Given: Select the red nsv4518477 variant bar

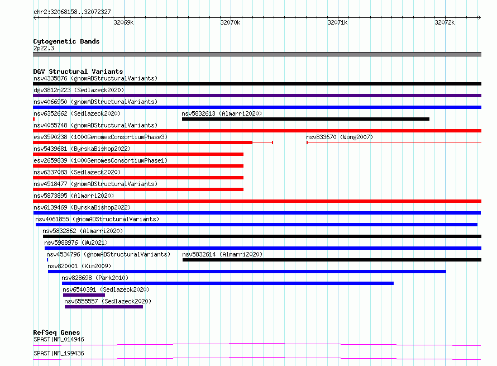Looking at the screenshot, I should click(138, 189).
